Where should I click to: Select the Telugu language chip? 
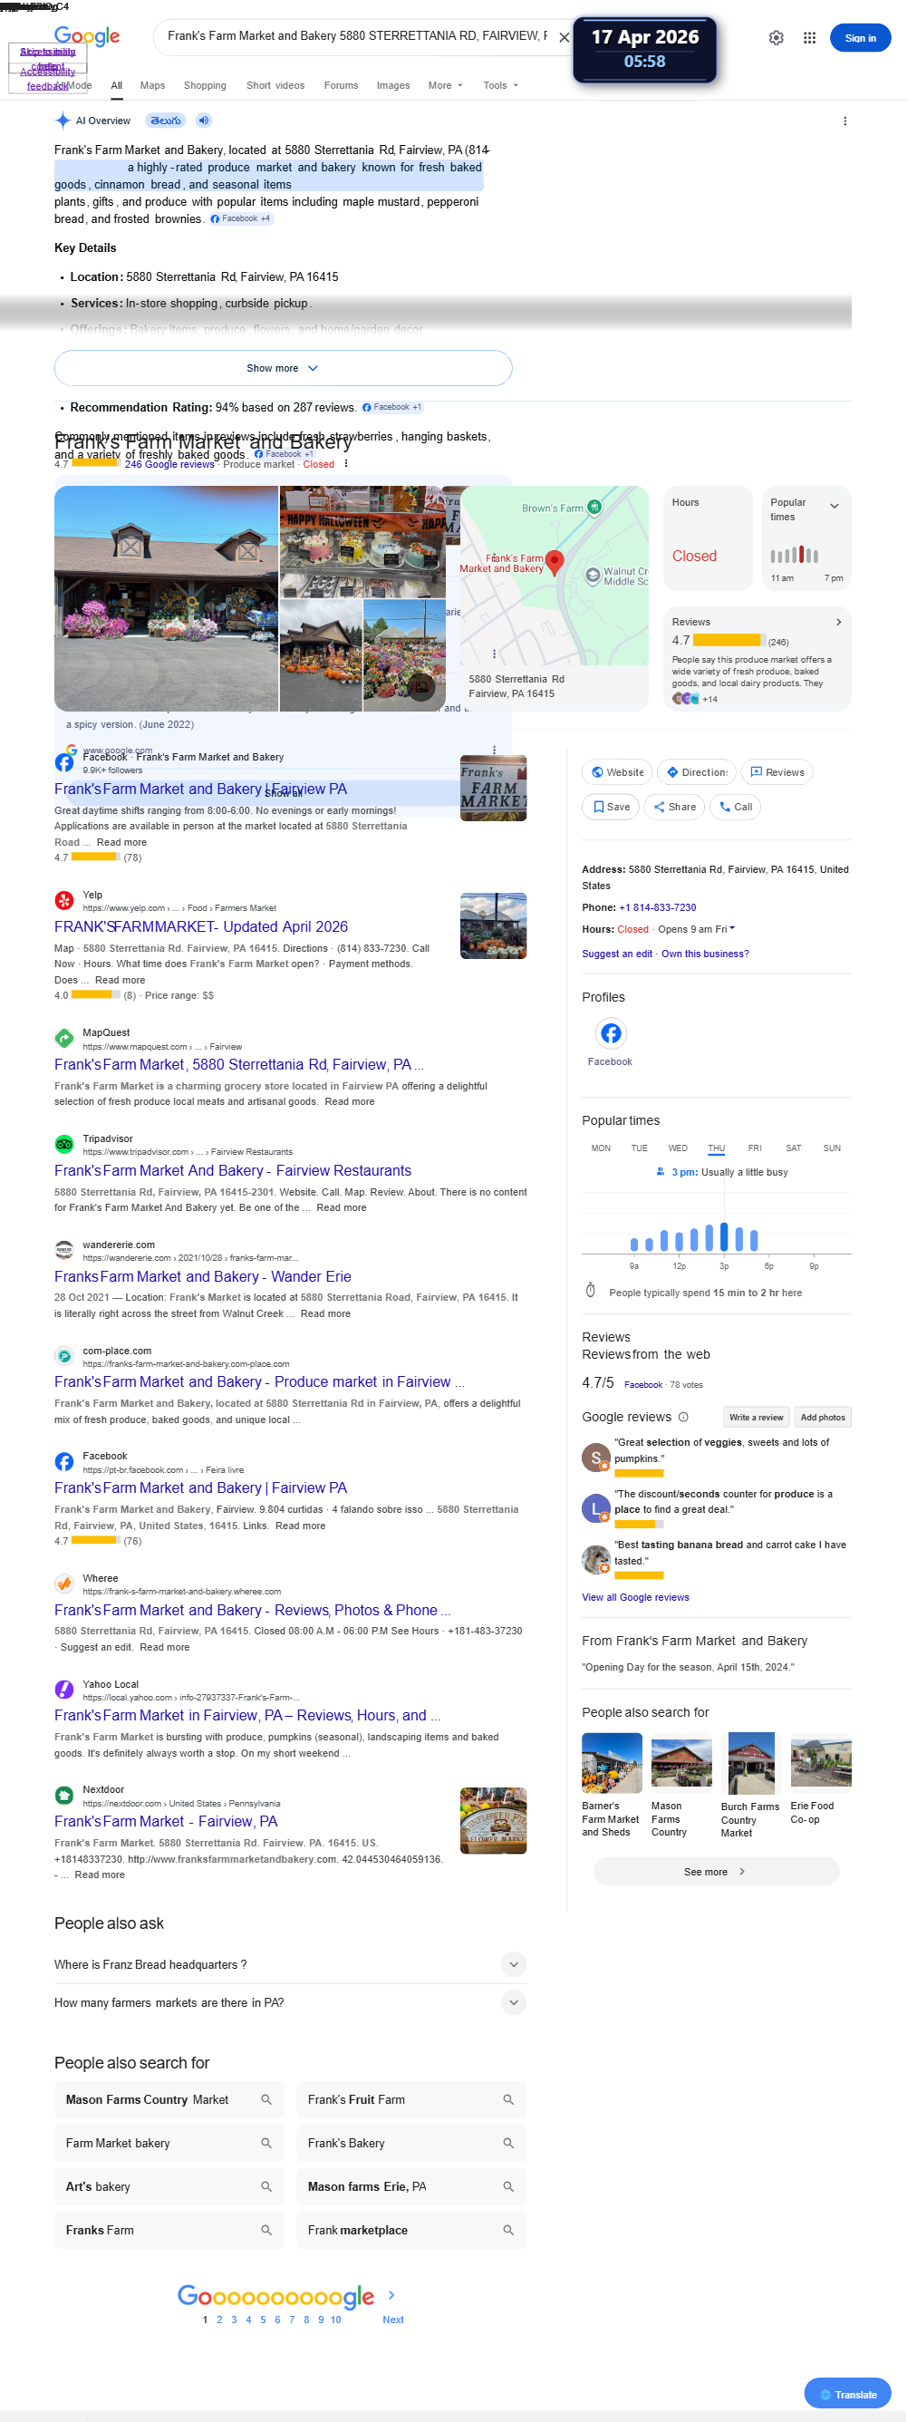click(x=167, y=121)
